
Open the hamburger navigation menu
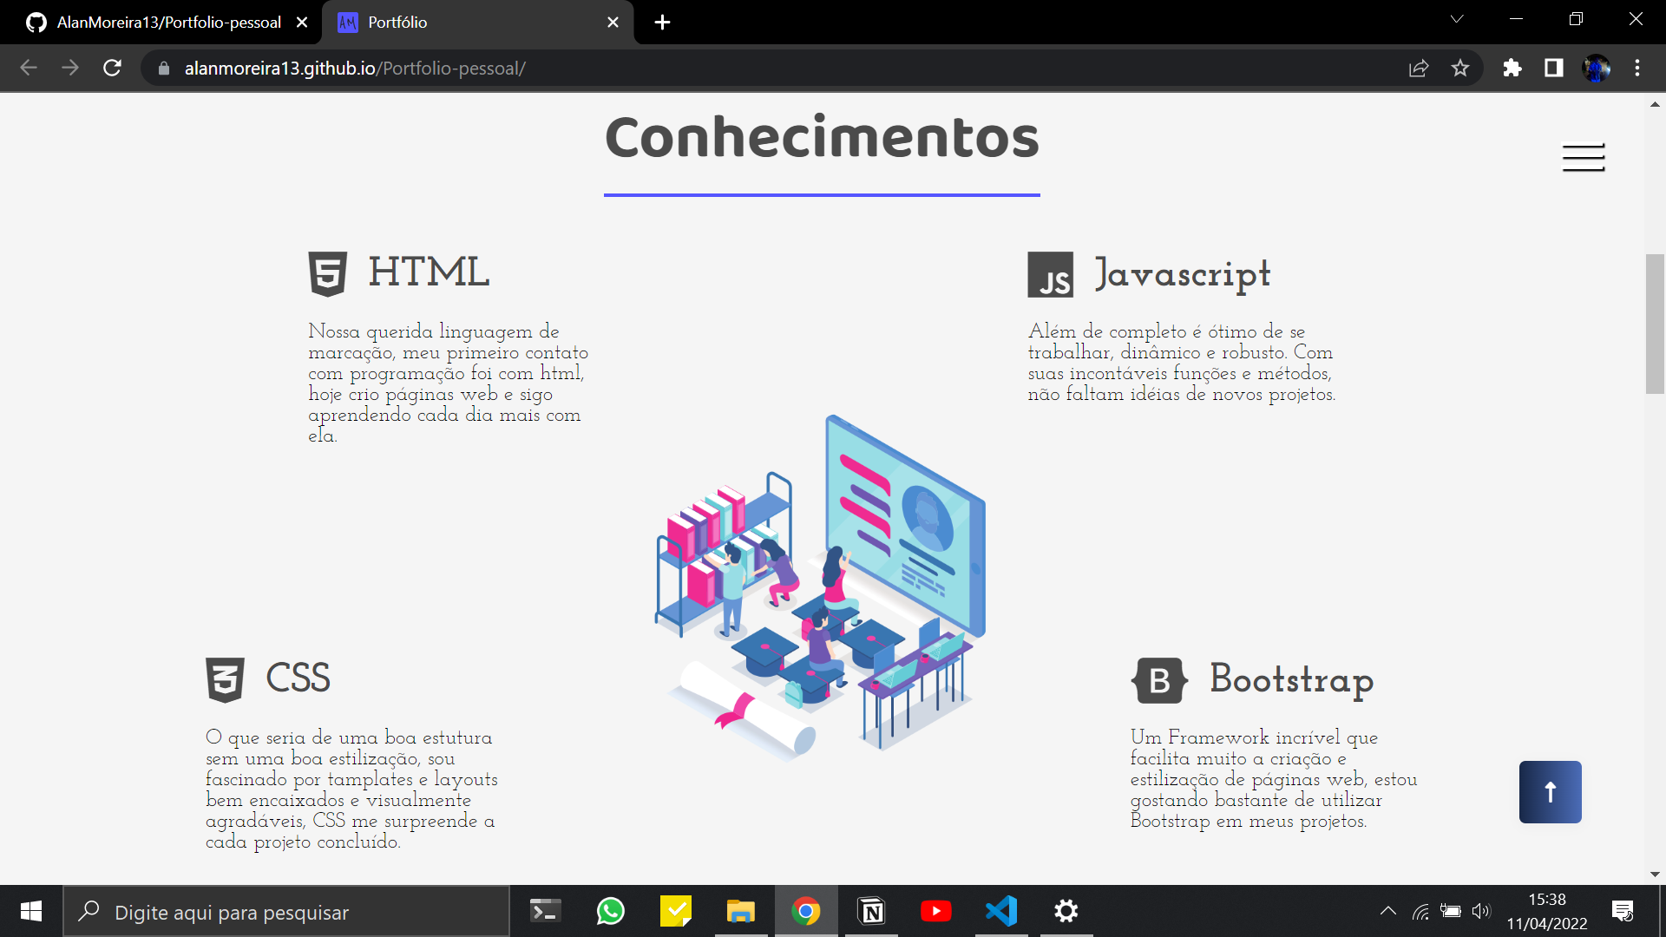tap(1583, 158)
